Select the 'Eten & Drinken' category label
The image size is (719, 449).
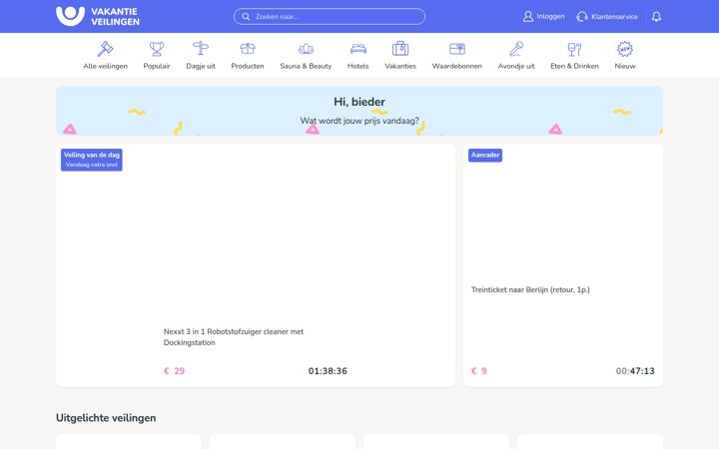pos(574,66)
